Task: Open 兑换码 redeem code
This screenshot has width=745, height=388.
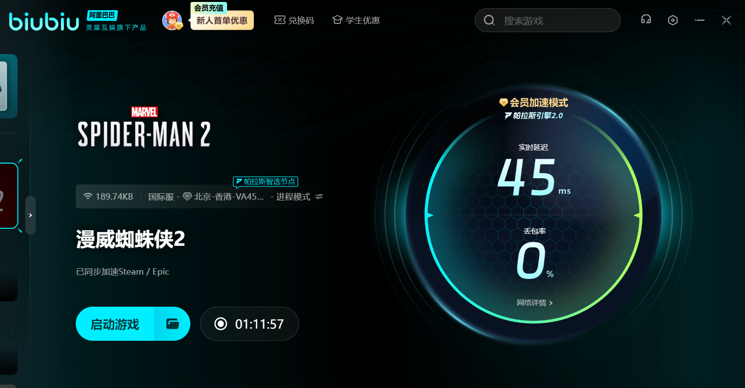Action: click(x=294, y=20)
